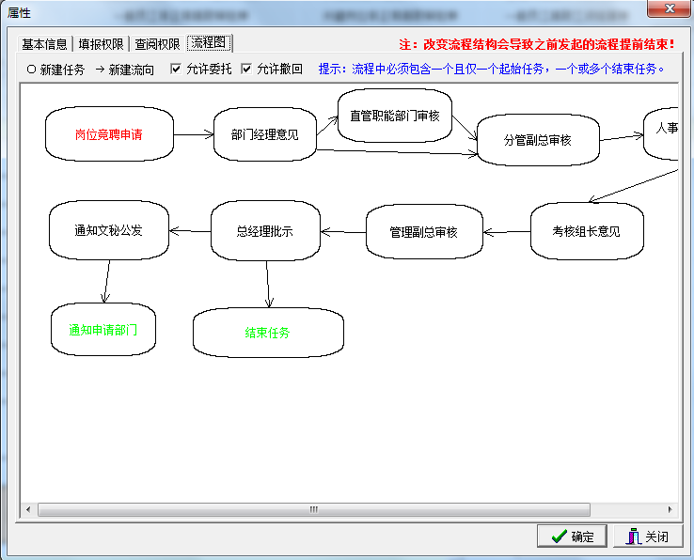Screen dimensions: 694x560
Task: Click the red warning note about 流程结构
Action: [x=537, y=45]
